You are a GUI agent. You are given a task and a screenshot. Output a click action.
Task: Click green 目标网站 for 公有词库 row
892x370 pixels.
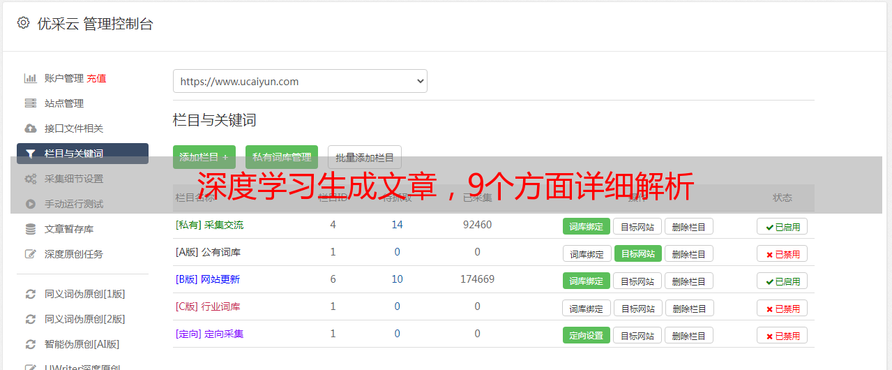(637, 253)
